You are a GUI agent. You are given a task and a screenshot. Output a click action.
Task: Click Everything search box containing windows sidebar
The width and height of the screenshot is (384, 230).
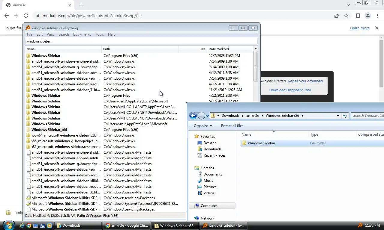point(141,41)
